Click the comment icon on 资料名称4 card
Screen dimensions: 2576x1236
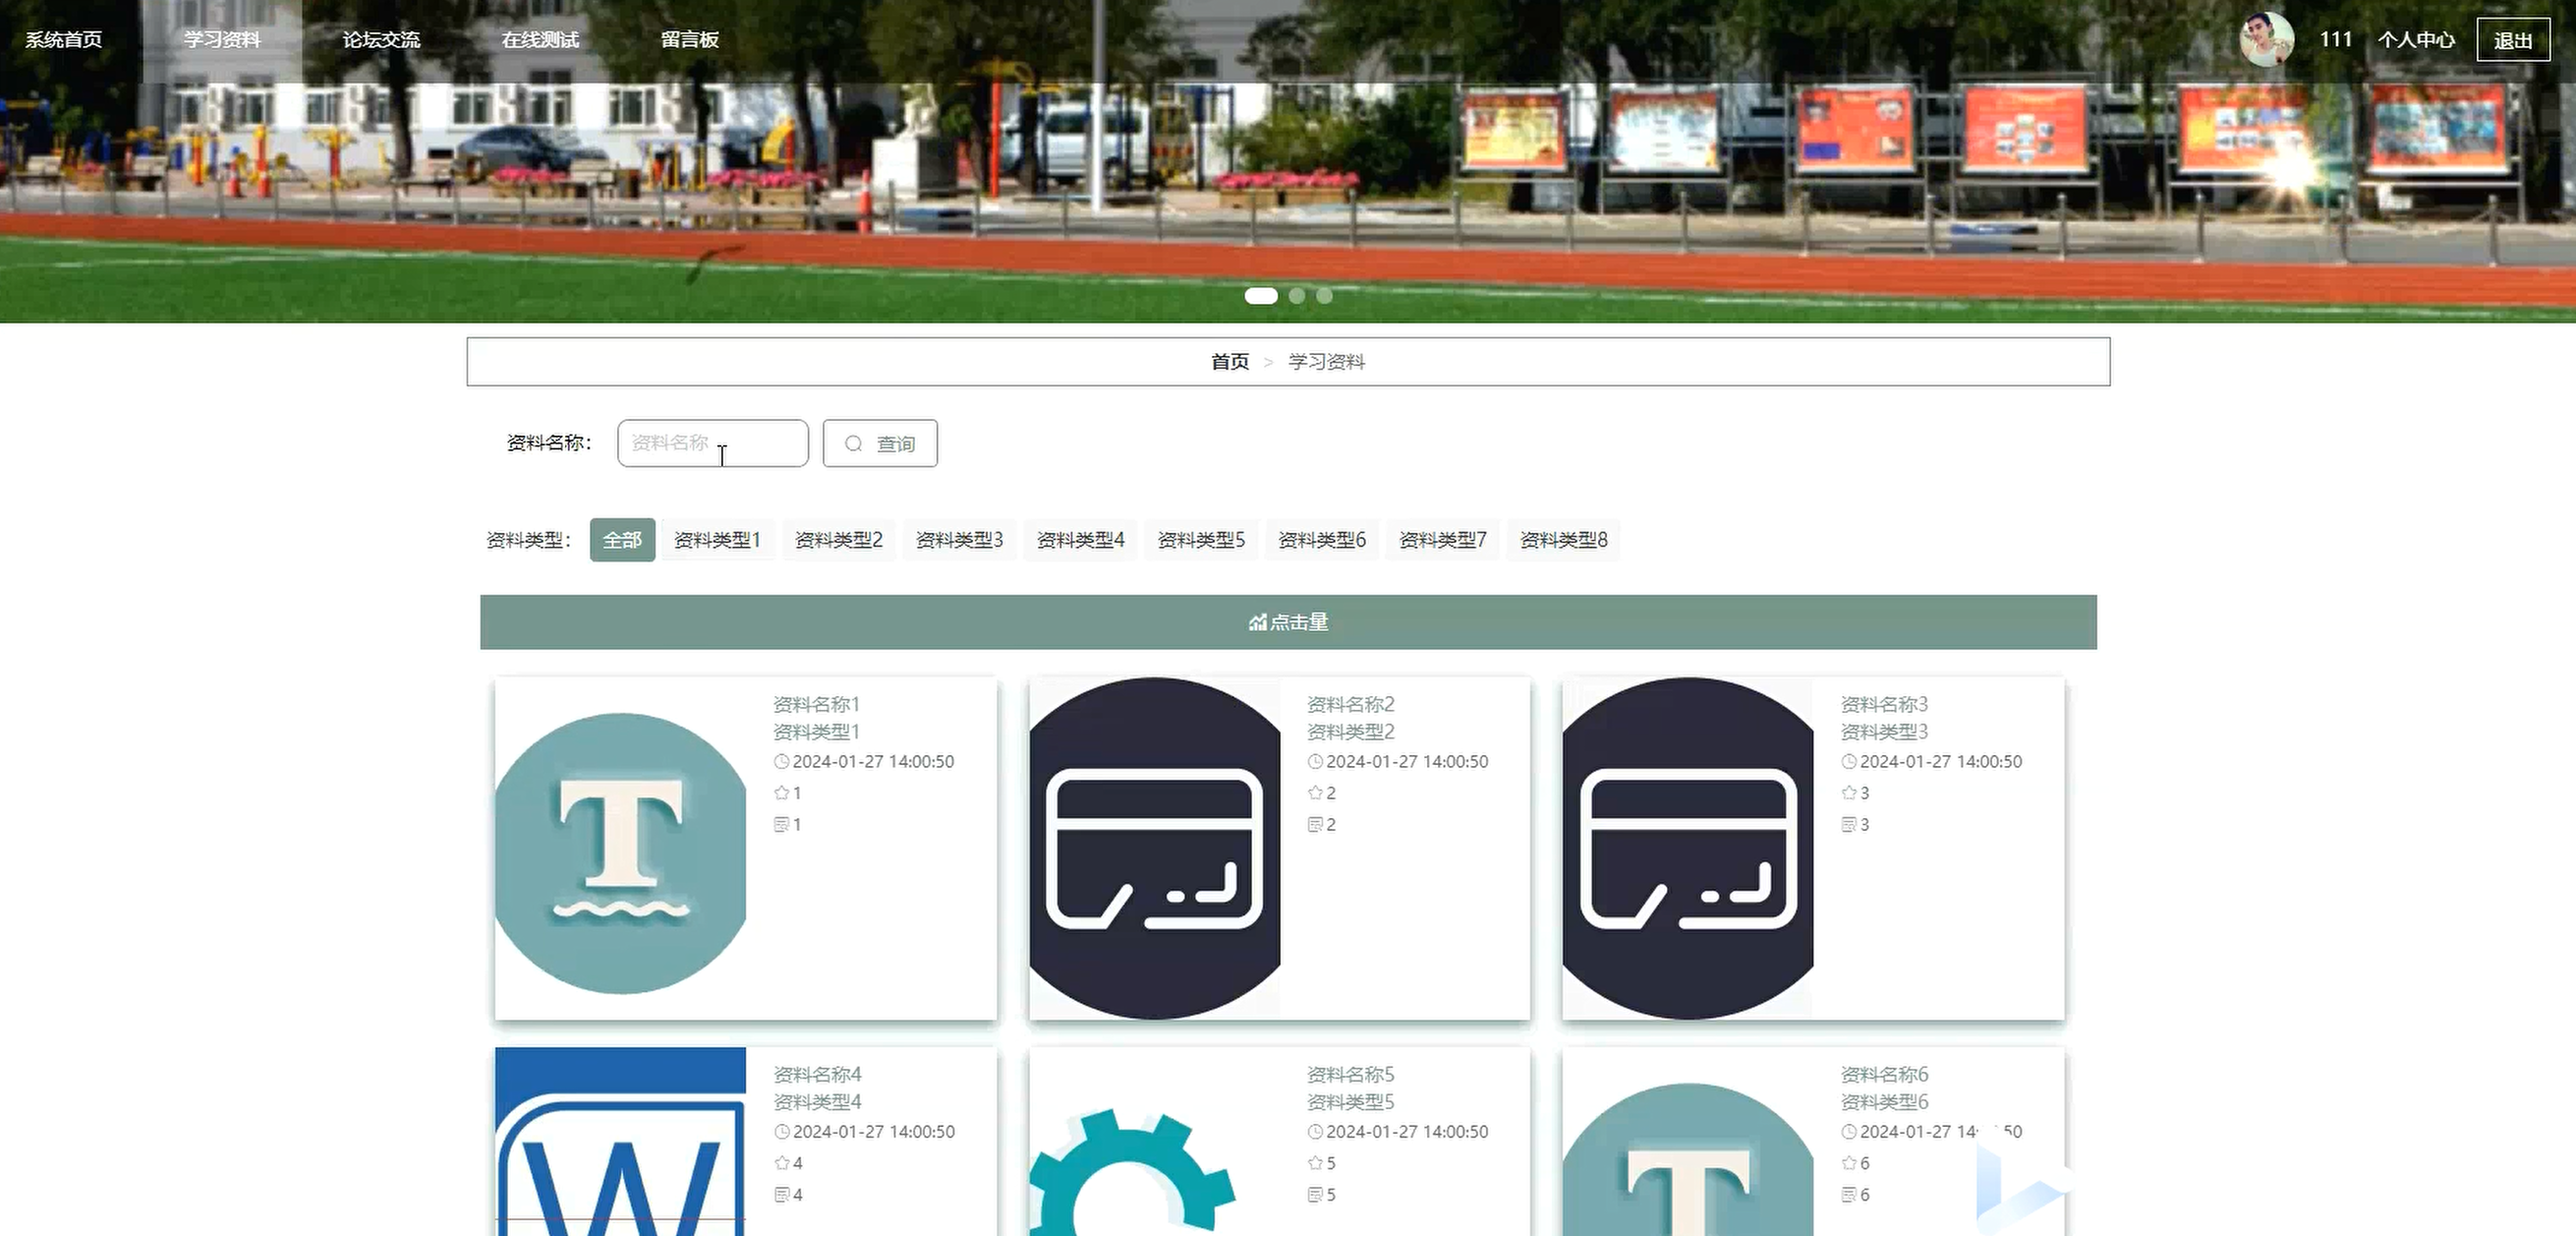point(781,1195)
